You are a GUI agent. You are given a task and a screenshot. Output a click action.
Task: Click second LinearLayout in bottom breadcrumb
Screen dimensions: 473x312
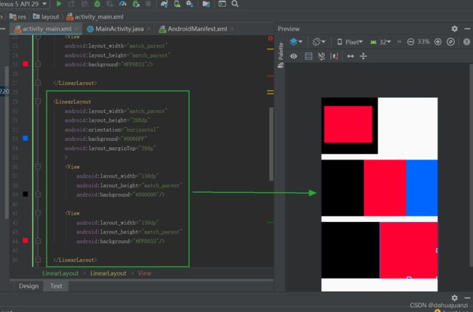(108, 274)
